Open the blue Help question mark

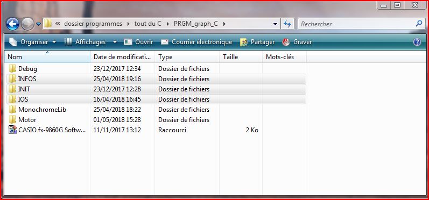[417, 42]
